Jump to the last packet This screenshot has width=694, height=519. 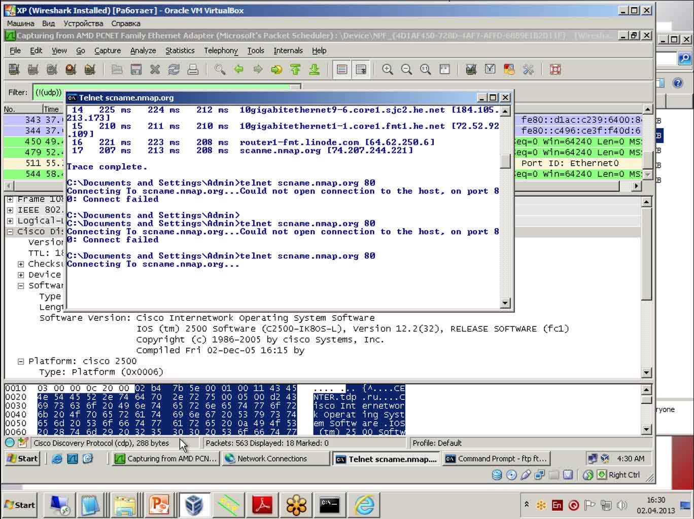point(315,69)
